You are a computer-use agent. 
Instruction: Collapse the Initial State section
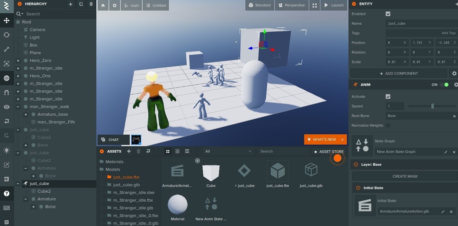coord(358,188)
